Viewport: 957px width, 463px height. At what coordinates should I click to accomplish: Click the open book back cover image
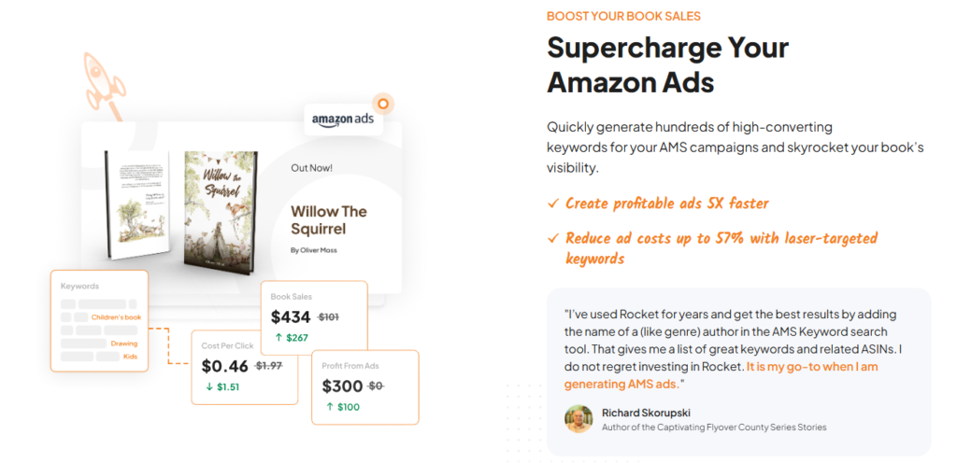pyautogui.click(x=136, y=204)
